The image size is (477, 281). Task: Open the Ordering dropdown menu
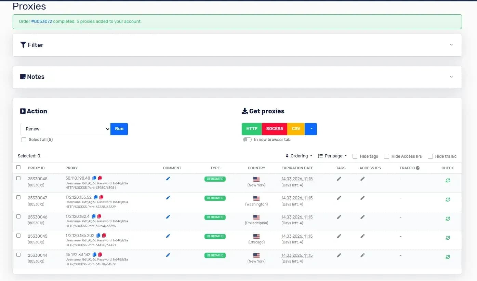pos(299,156)
